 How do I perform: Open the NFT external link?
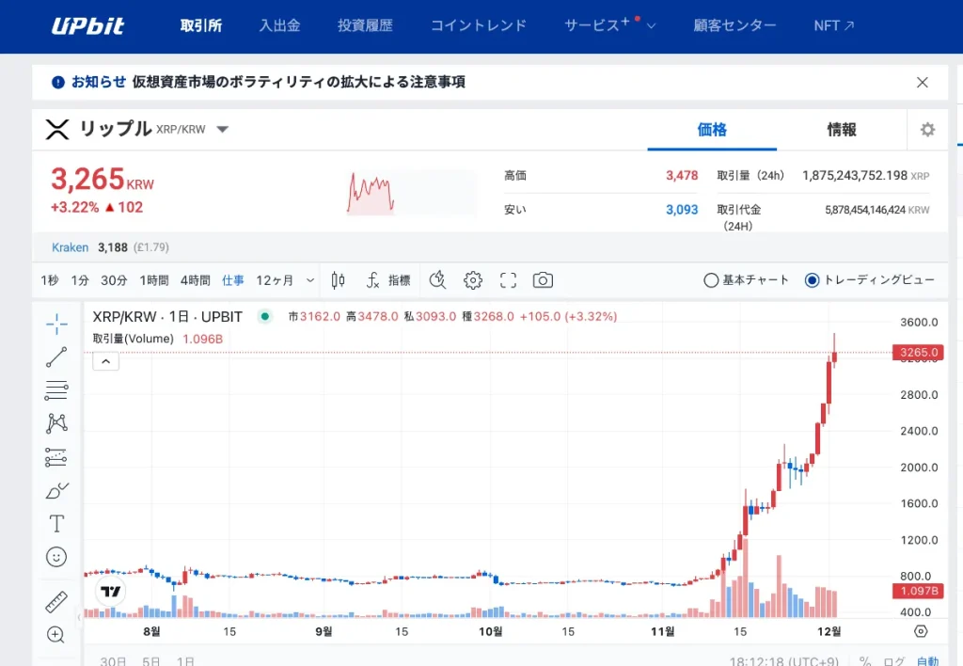[x=833, y=25]
